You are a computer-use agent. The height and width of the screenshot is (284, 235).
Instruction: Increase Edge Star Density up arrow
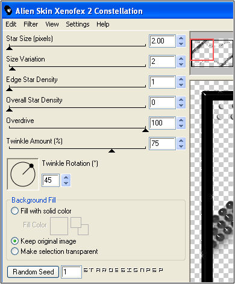coord(181,80)
